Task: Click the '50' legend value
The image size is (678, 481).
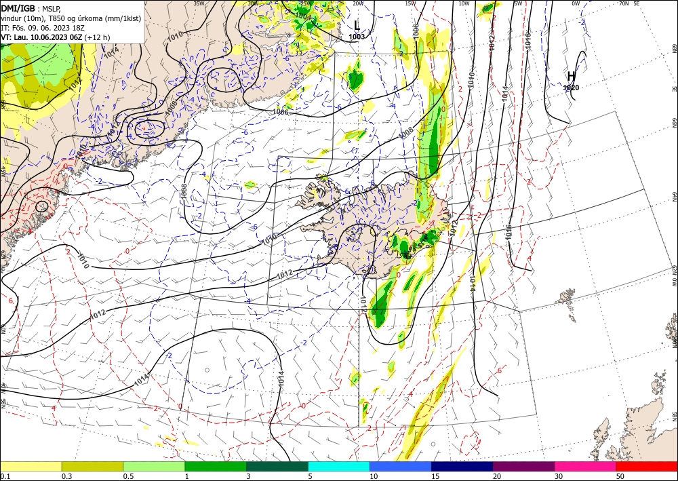Action: (620, 476)
